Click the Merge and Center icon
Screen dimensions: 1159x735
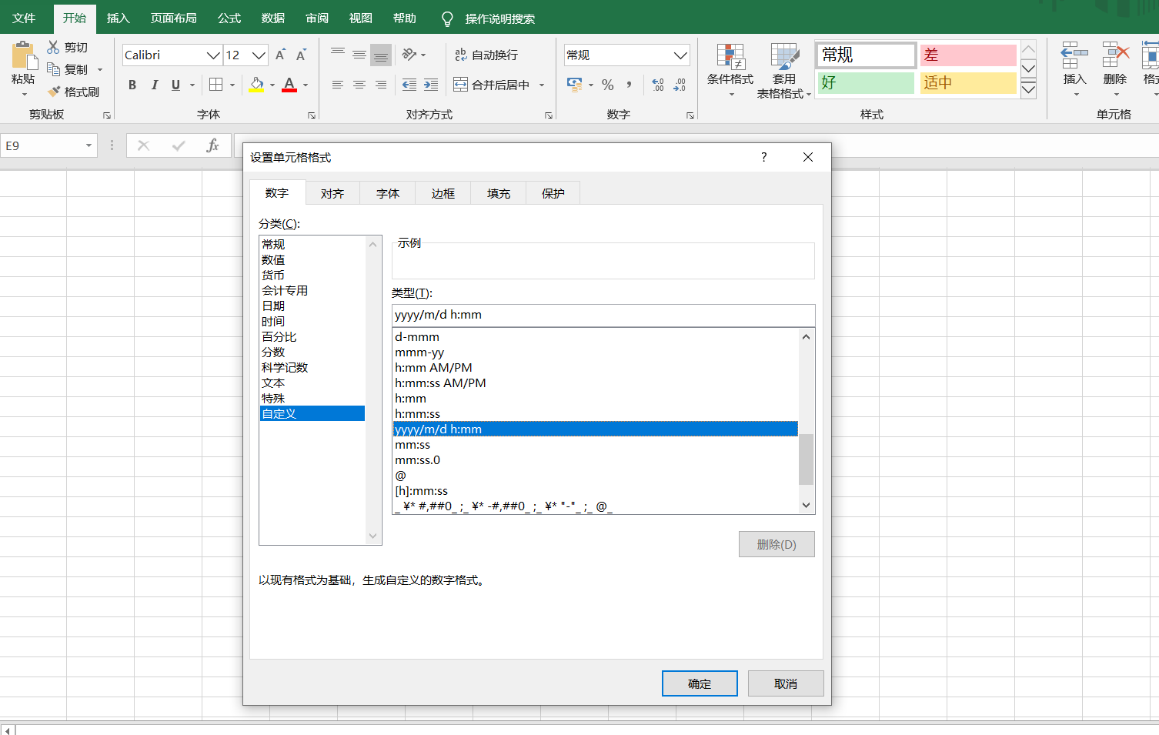click(460, 85)
